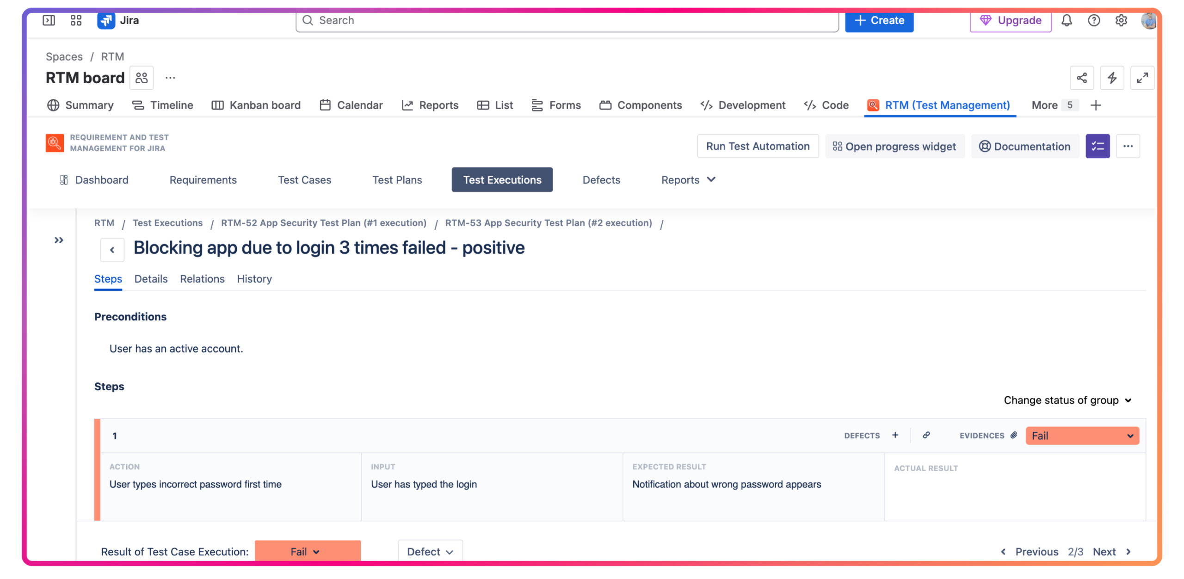Toggle the Jira sidebar panel icon

[x=49, y=20]
